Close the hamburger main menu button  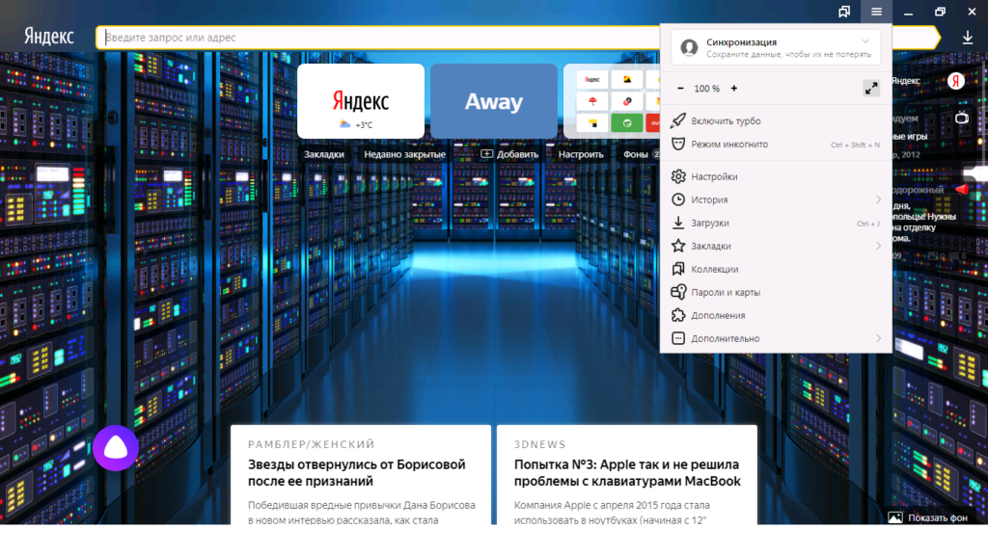click(x=876, y=12)
